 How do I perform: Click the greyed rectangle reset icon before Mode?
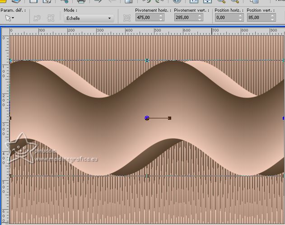click(51, 18)
